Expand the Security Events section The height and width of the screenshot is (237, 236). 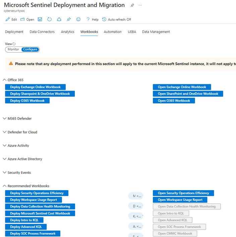pyautogui.click(x=5, y=172)
